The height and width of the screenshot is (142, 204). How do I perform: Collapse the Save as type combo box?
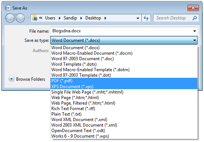tap(124, 40)
